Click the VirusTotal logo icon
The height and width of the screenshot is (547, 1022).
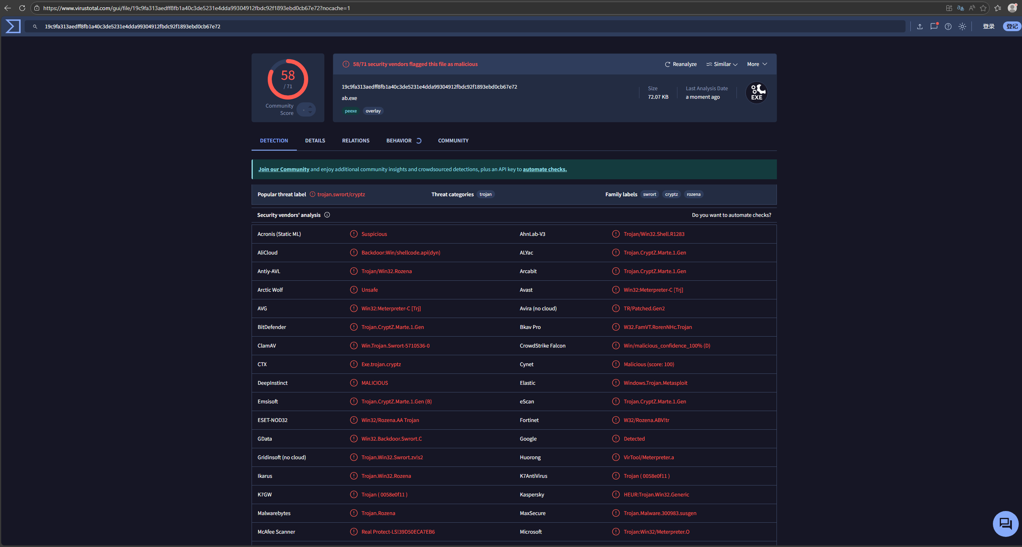click(13, 26)
